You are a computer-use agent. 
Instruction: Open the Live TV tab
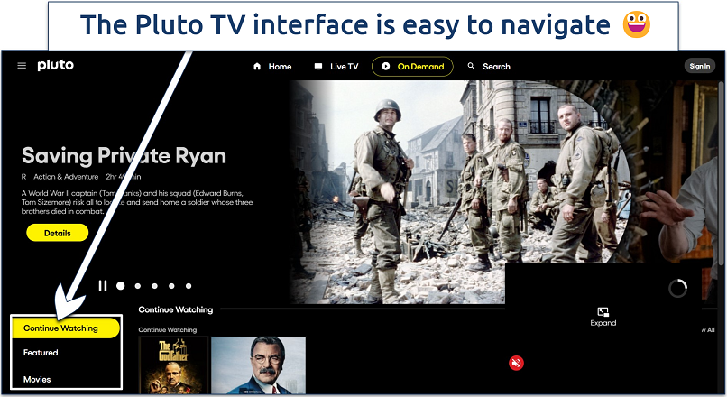coord(336,67)
